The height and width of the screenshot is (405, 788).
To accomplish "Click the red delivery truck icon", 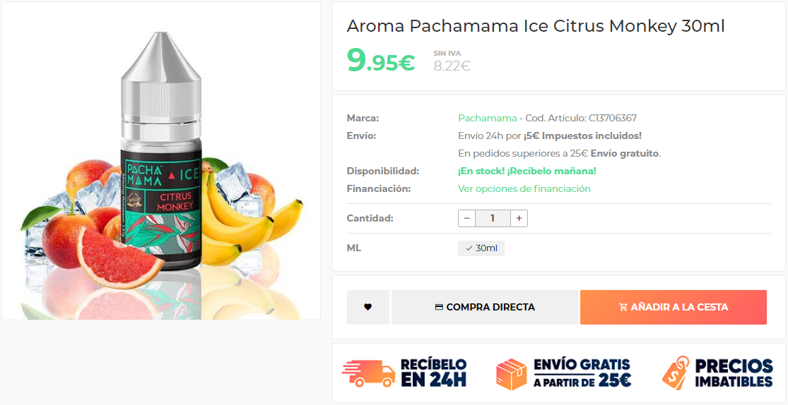I will (369, 373).
